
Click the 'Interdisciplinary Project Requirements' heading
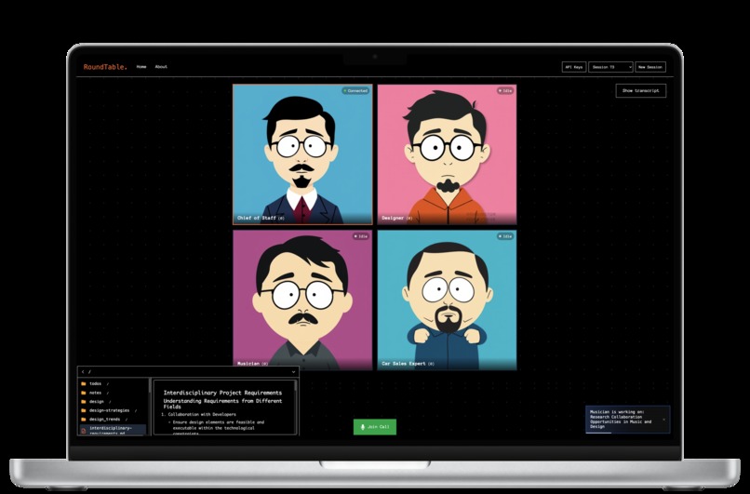(x=223, y=393)
